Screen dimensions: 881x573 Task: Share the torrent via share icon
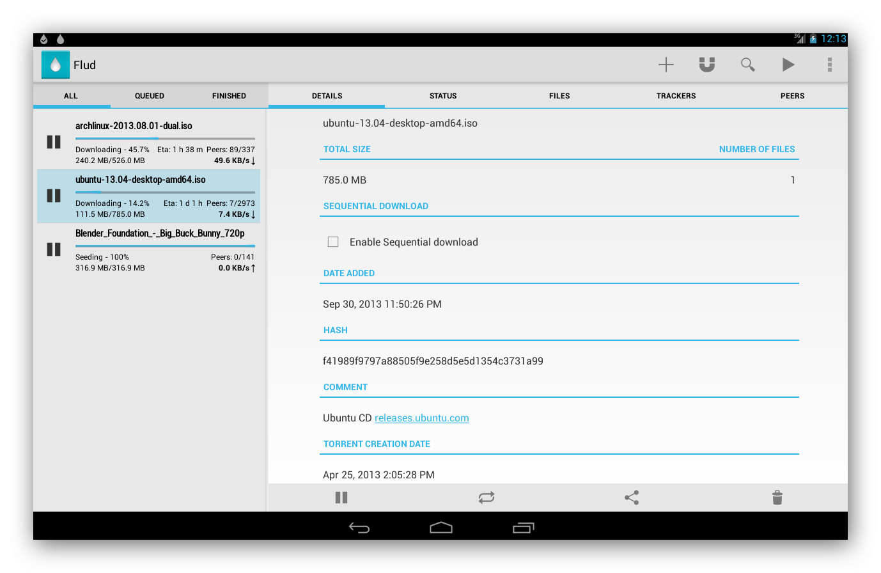(632, 498)
